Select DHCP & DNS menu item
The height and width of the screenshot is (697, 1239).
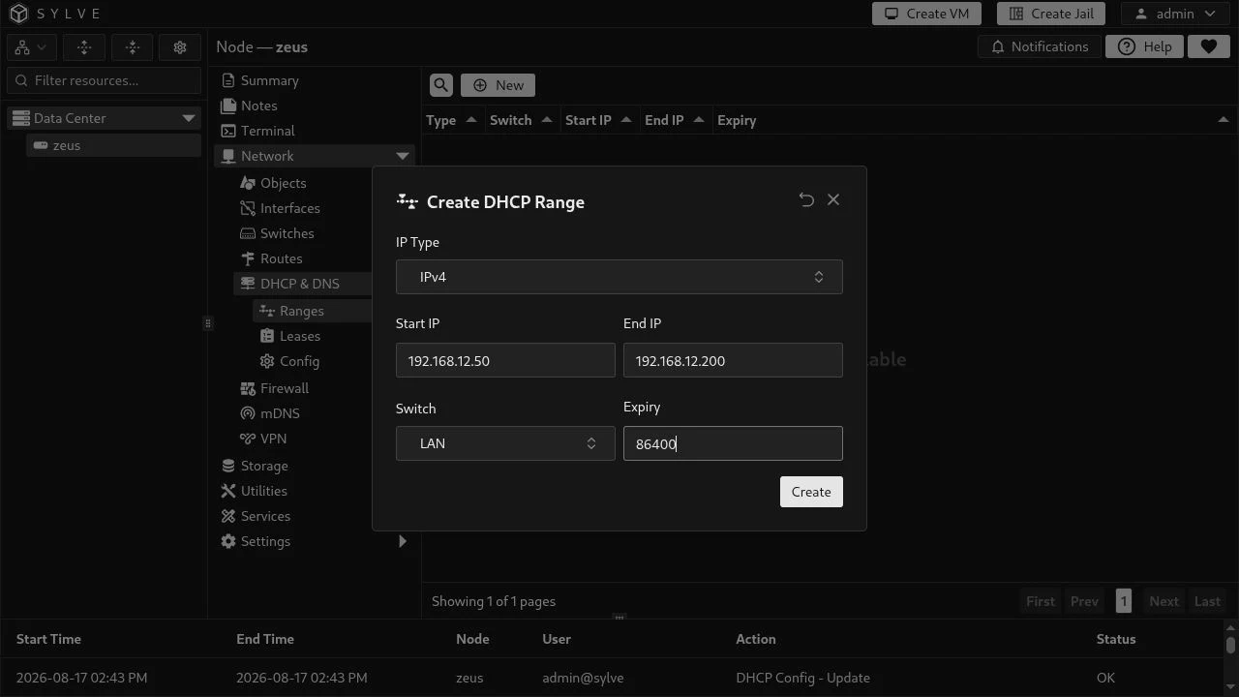(299, 284)
